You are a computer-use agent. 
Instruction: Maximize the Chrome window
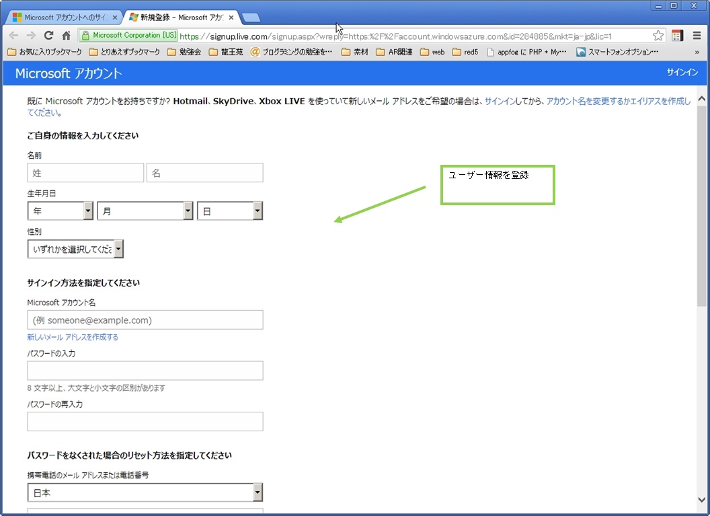pos(674,6)
